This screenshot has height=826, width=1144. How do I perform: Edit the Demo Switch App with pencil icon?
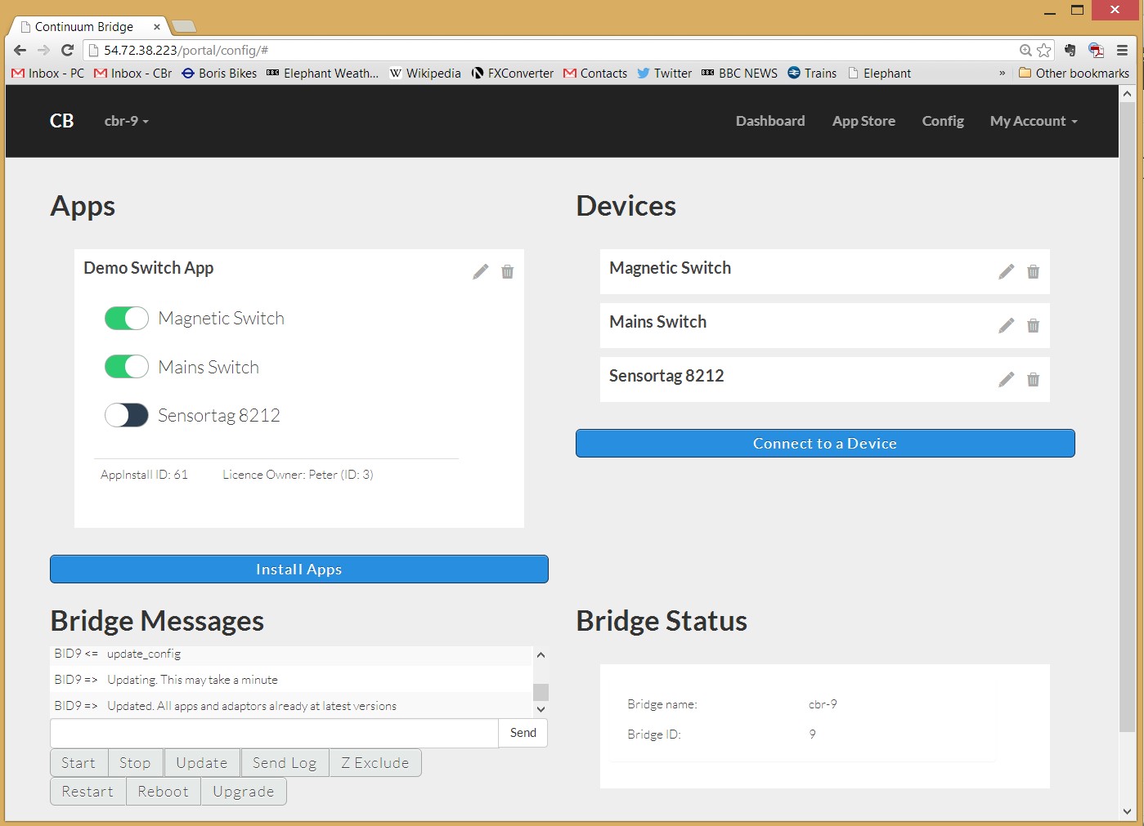pyautogui.click(x=481, y=271)
